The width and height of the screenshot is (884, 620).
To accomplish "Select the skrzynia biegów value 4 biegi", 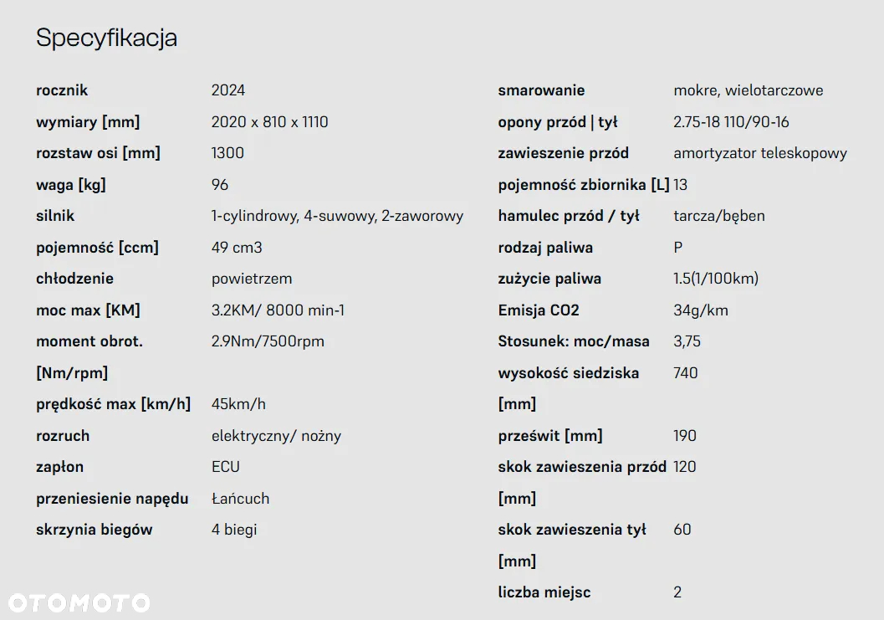I will point(234,530).
